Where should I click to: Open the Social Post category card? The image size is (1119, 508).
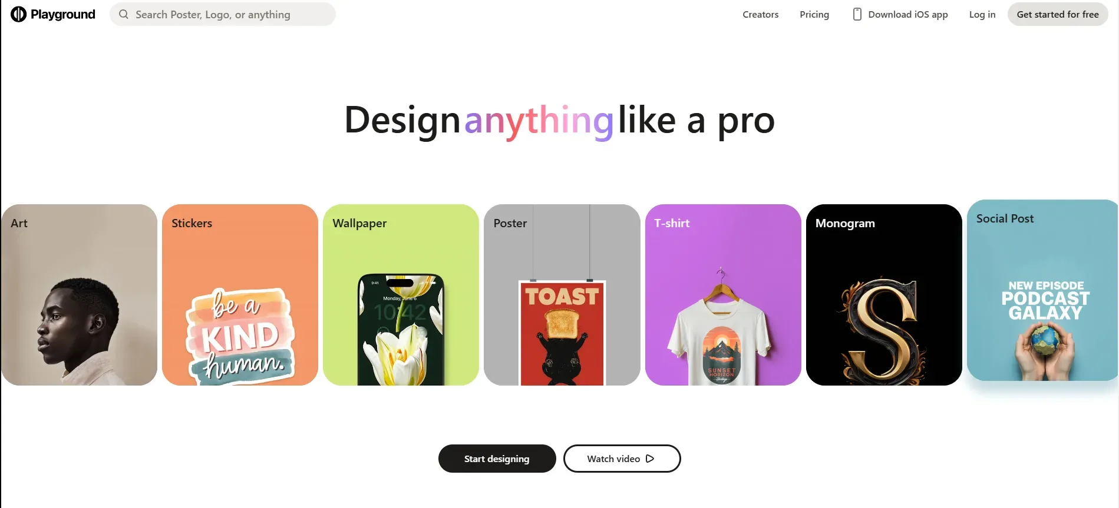[x=1042, y=290]
